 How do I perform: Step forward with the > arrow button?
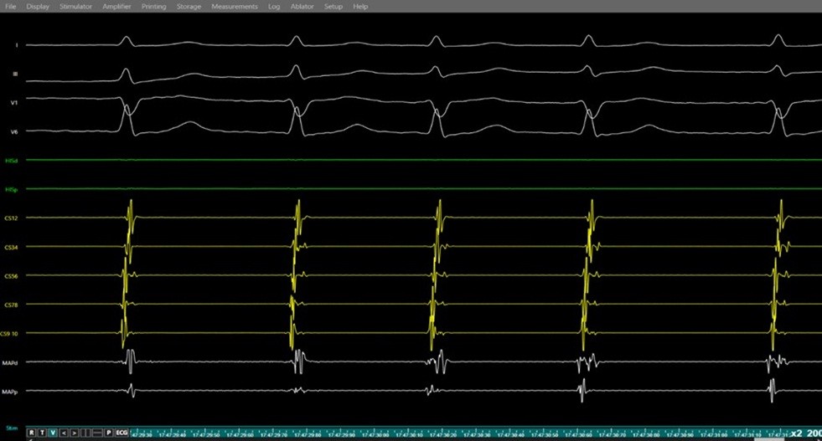pyautogui.click(x=74, y=433)
